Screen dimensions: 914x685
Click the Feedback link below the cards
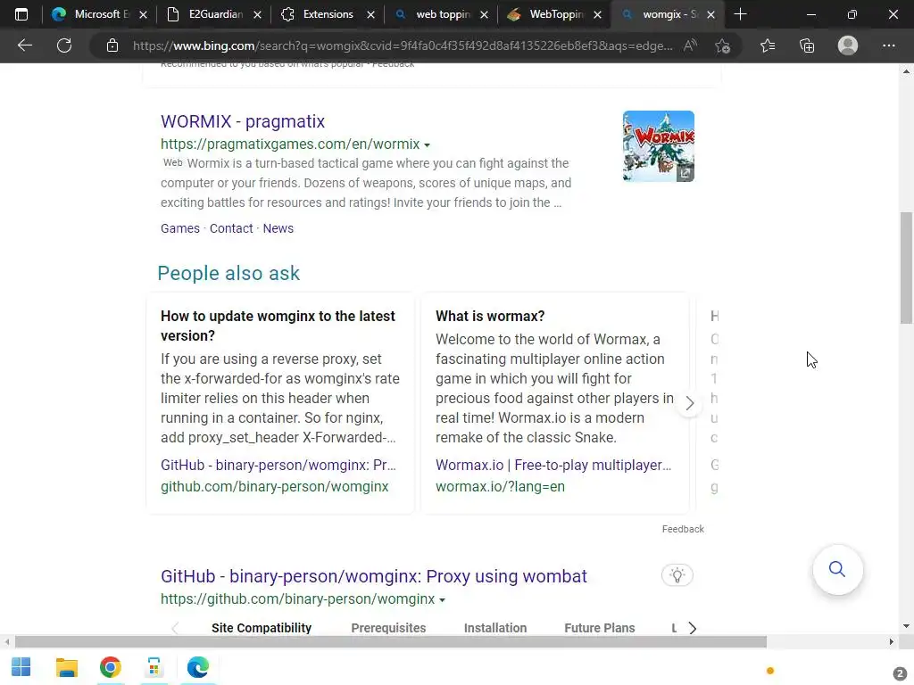(x=683, y=529)
